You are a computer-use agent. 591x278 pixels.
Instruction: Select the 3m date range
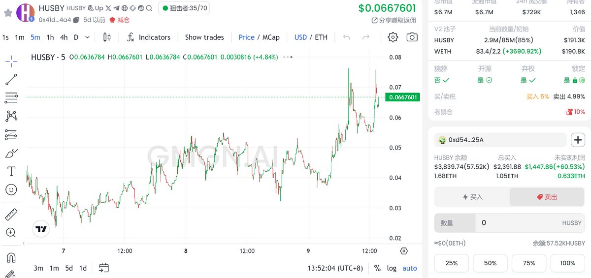coord(38,268)
